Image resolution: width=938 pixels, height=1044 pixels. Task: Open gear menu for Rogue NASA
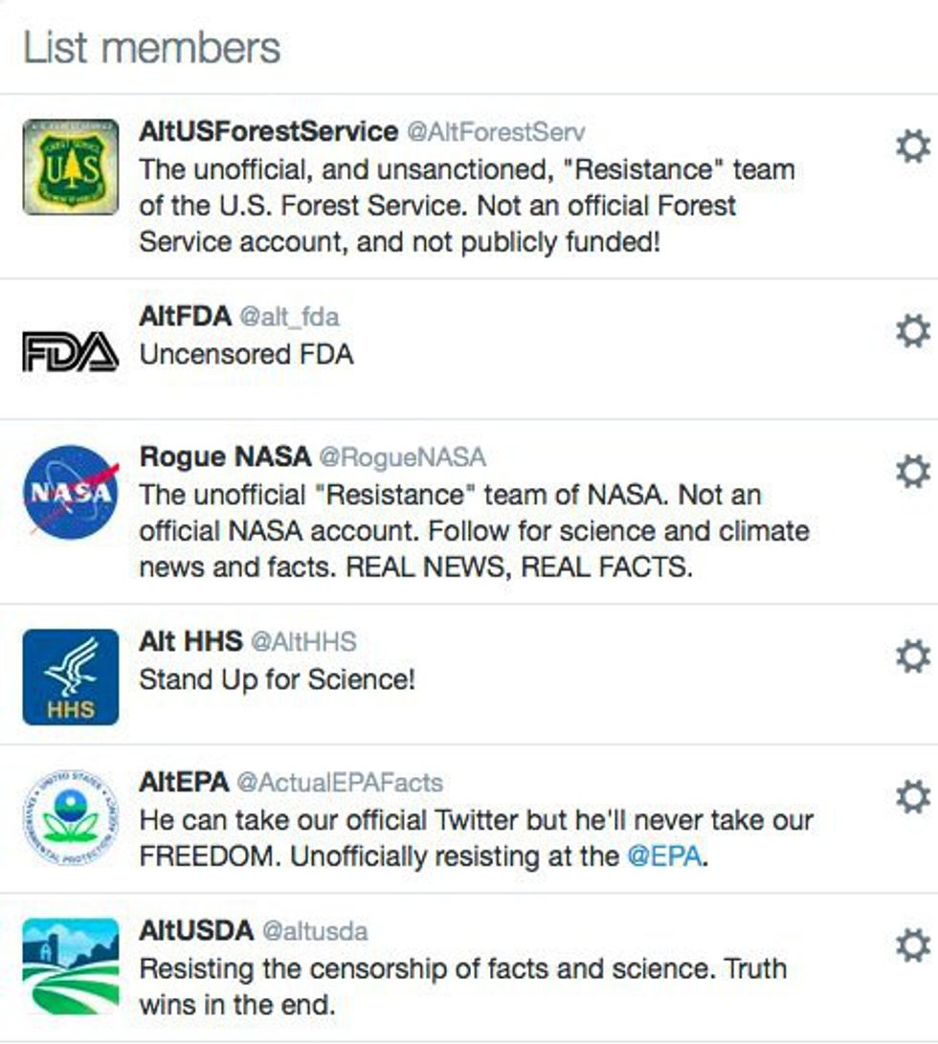coord(912,472)
